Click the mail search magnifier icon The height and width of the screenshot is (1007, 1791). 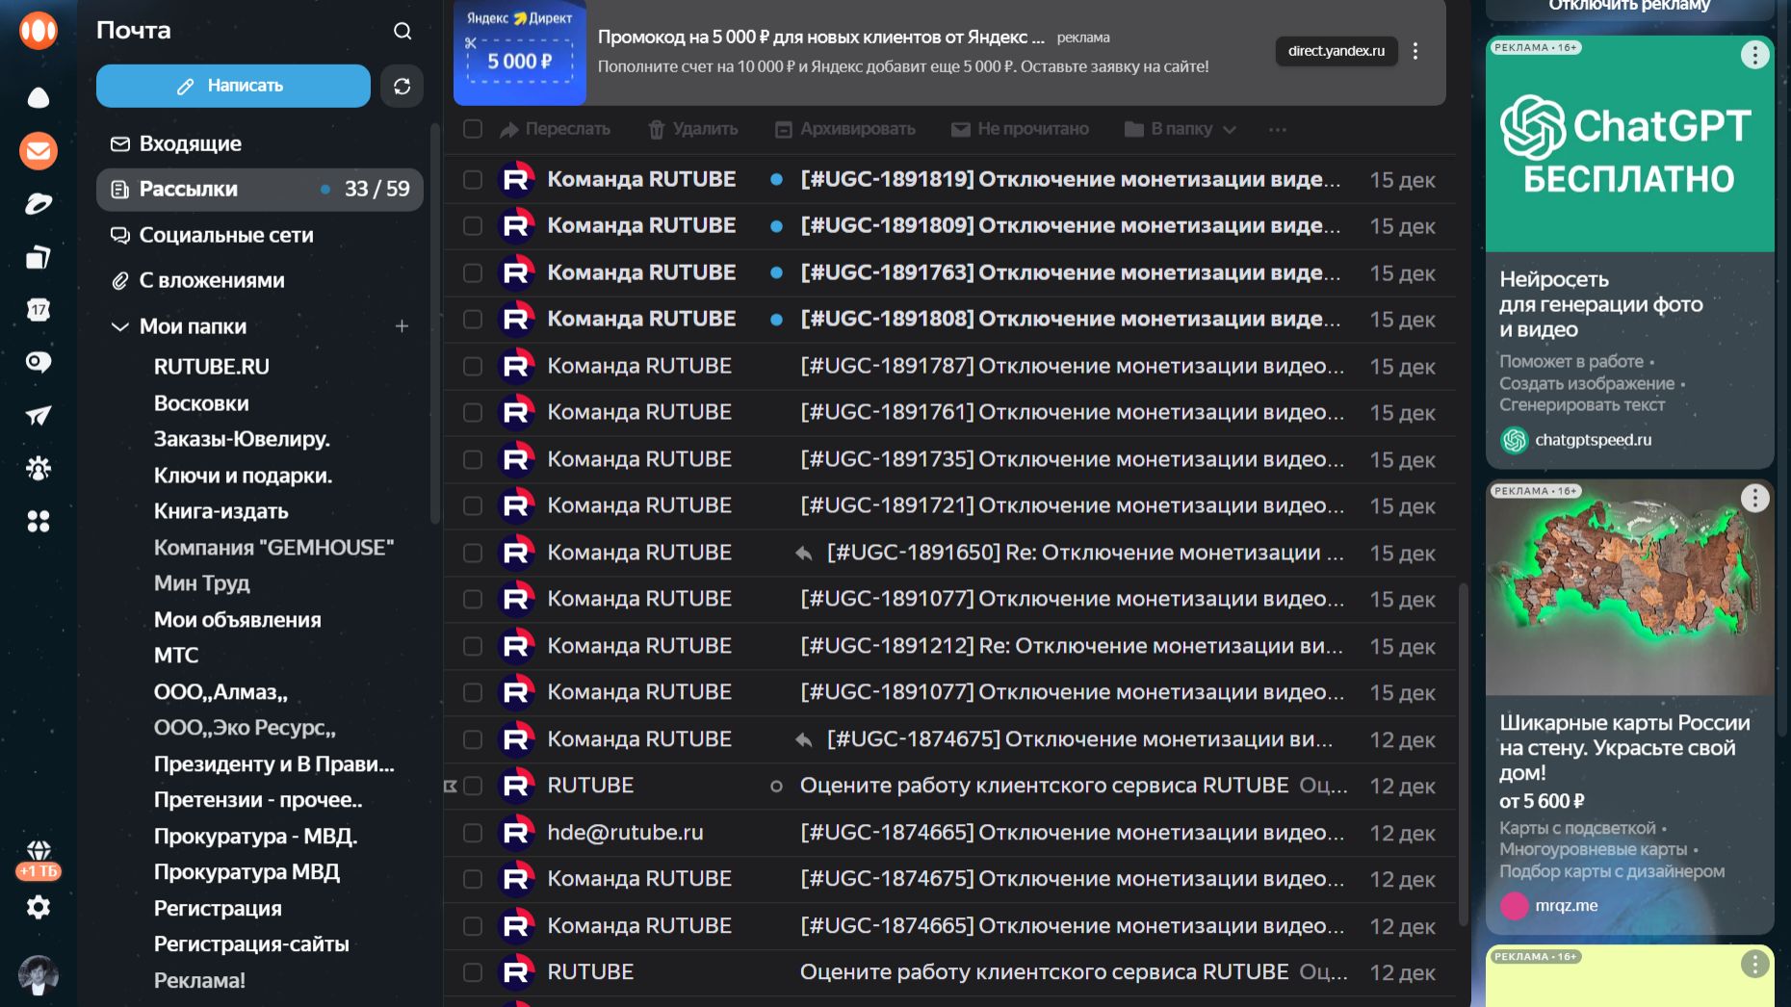coord(402,31)
